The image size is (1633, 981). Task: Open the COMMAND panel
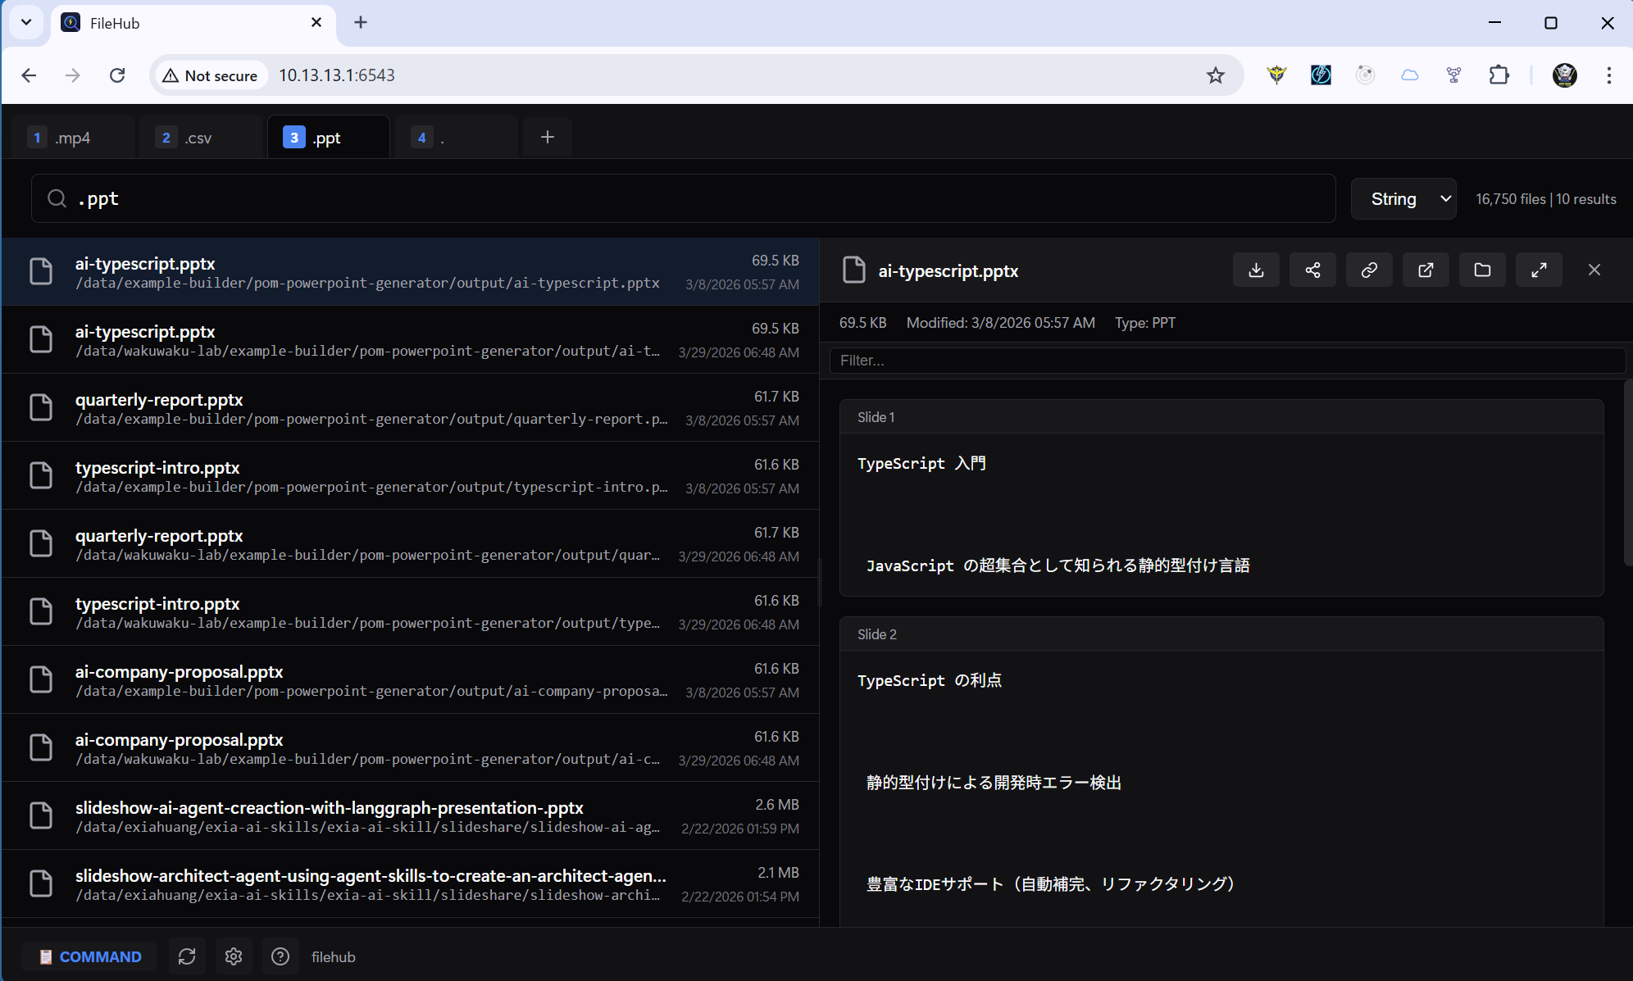[89, 956]
